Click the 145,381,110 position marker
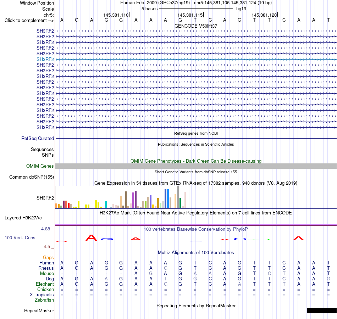Image resolution: width=337 pixels, height=319 pixels. pyautogui.click(x=116, y=15)
